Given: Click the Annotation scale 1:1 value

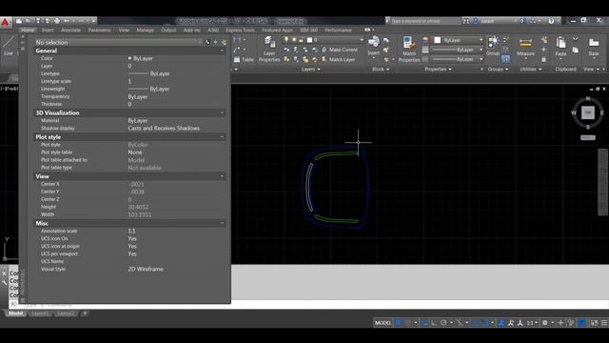Looking at the screenshot, I should click(132, 231).
